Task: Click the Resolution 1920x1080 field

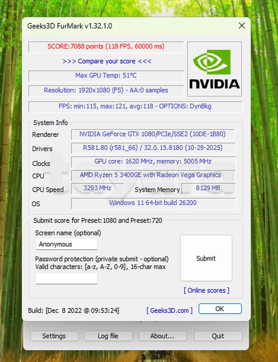Action: 106,90
